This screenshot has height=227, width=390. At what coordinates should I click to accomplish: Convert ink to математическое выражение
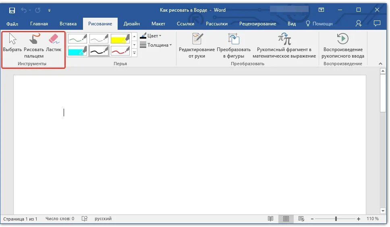[x=284, y=46]
